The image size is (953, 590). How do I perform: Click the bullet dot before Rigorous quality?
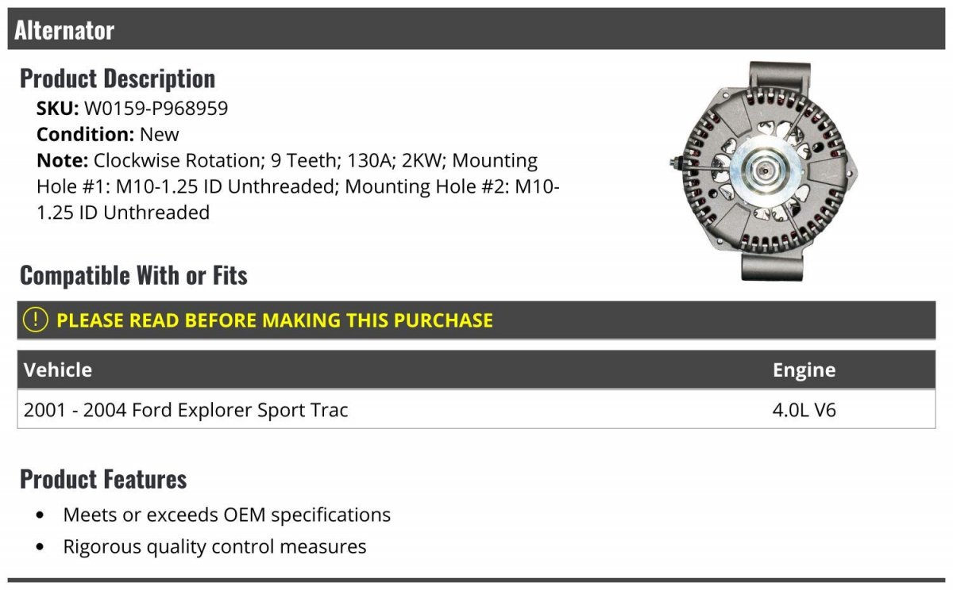tap(41, 547)
